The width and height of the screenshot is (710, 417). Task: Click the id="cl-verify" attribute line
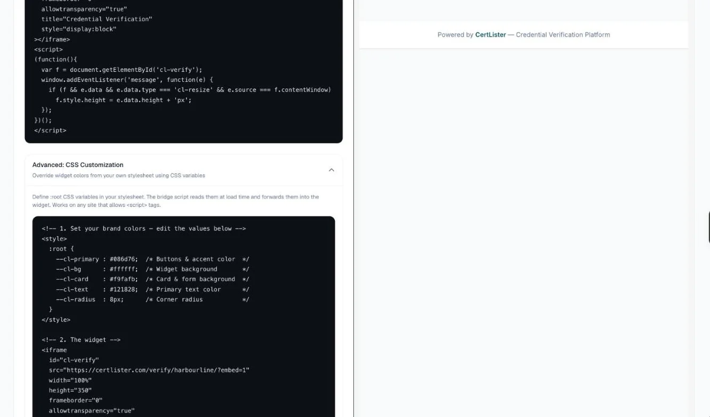click(74, 360)
